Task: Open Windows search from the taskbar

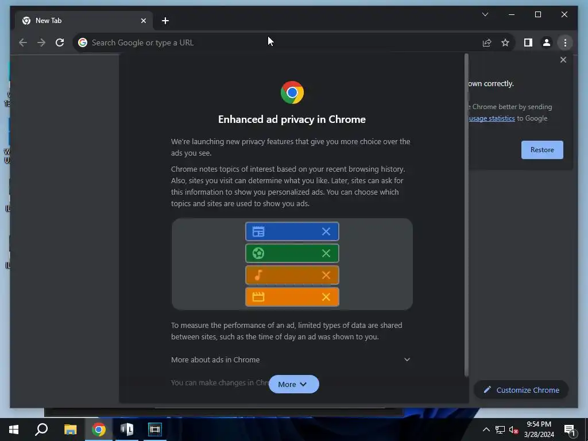Action: [41, 430]
